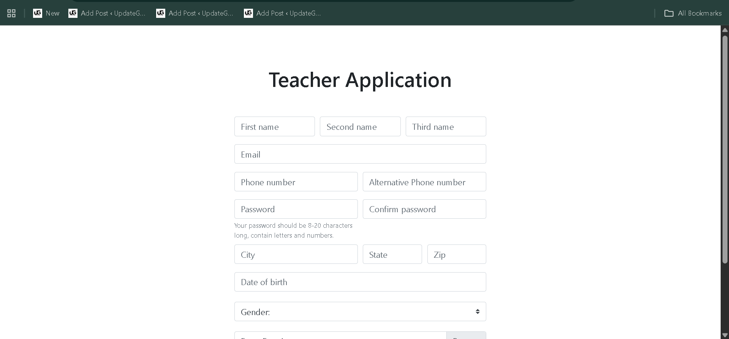The height and width of the screenshot is (339, 729).
Task: Click the Alternative Phone number field
Action: [x=424, y=182]
